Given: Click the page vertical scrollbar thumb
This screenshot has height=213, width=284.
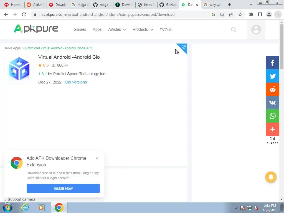Looking at the screenshot, I should 282,46.
